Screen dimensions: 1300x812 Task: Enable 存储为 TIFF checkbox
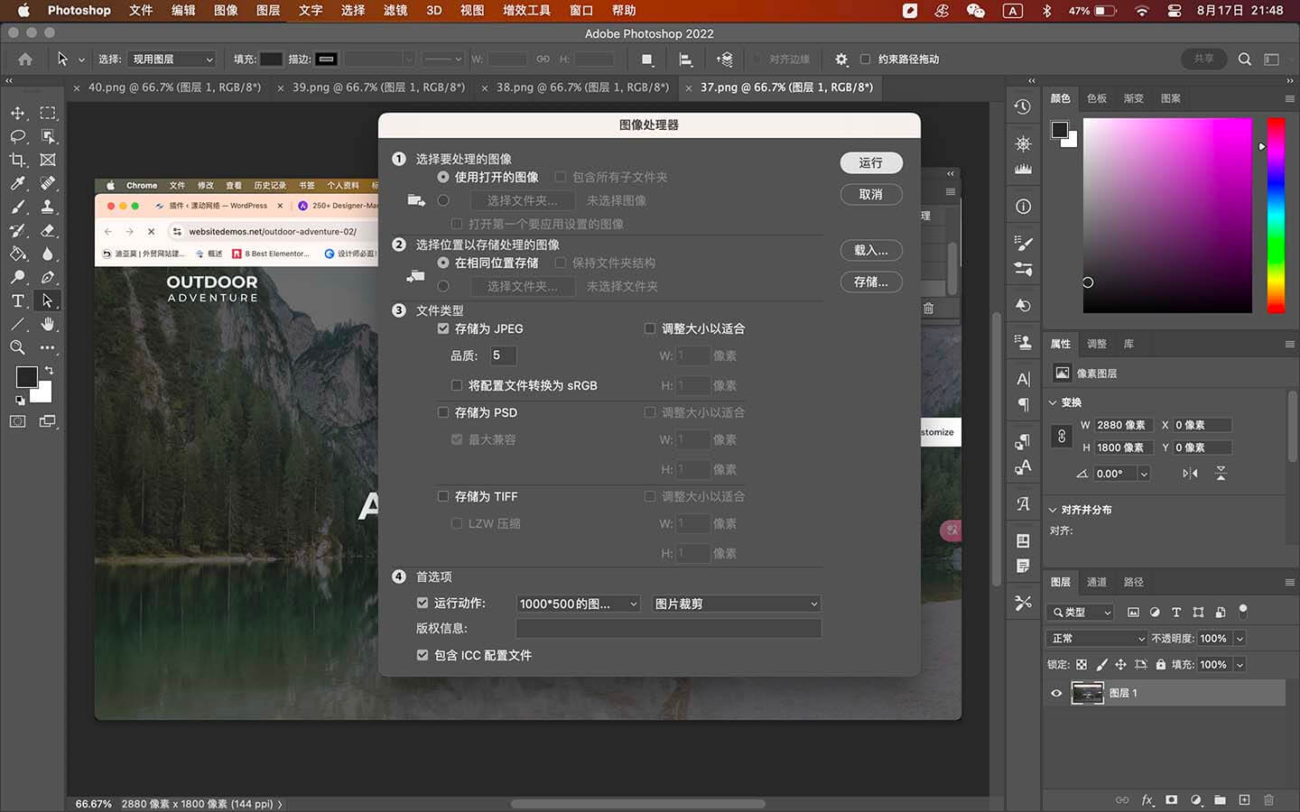pos(443,496)
